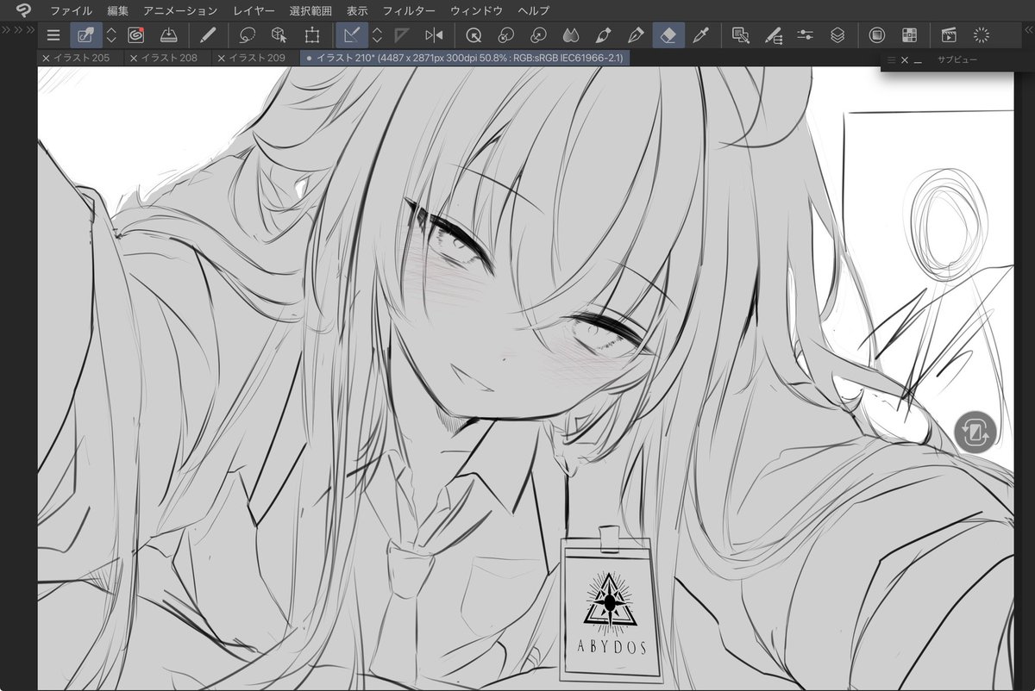Image resolution: width=1035 pixels, height=691 pixels.
Task: Select the highlighted Eraser tool
Action: [x=668, y=35]
